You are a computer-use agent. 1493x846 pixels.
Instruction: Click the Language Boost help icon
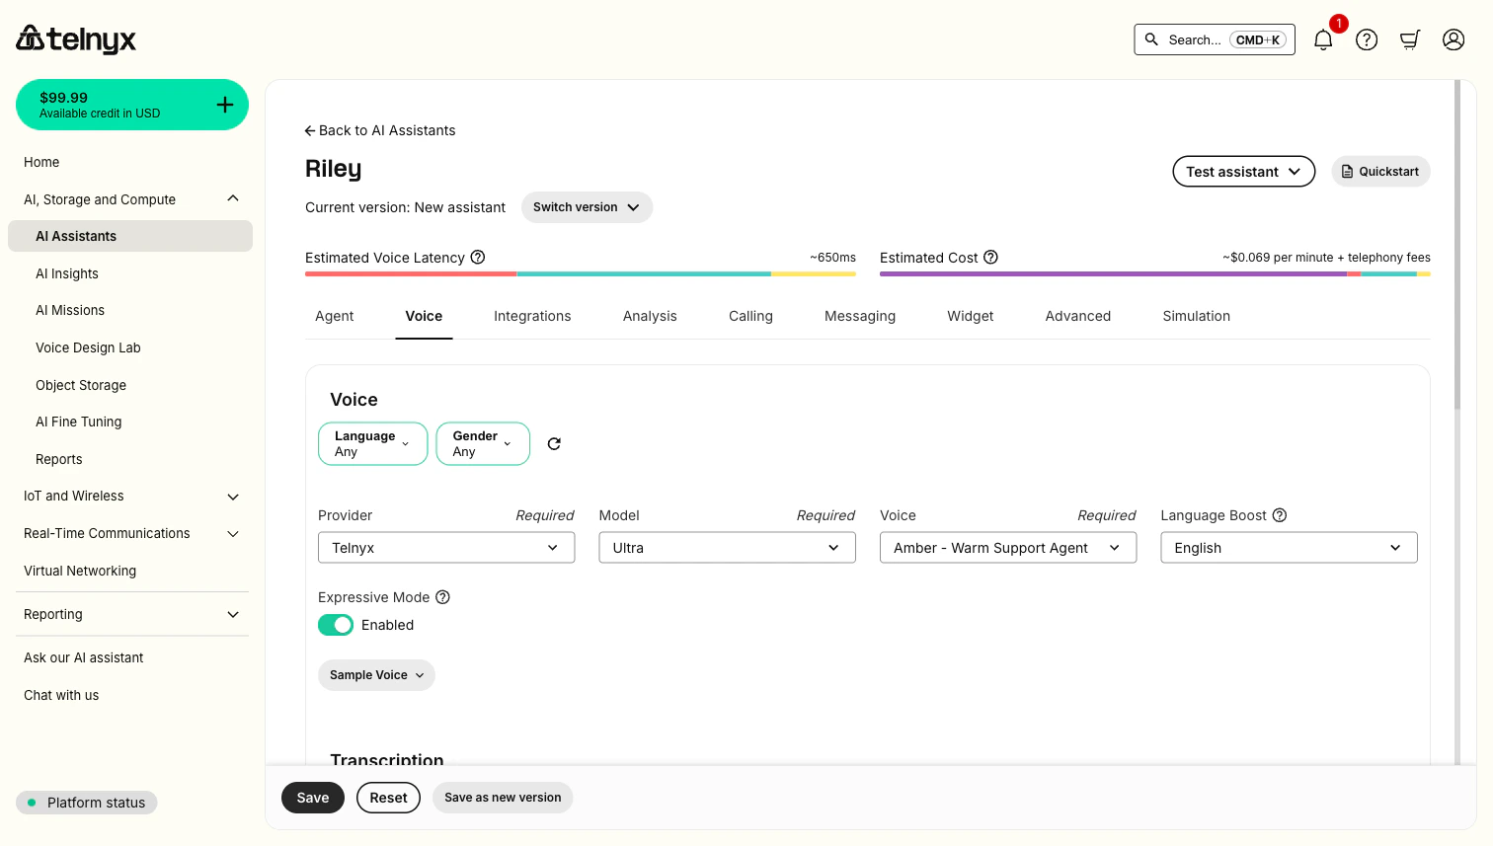(1279, 514)
